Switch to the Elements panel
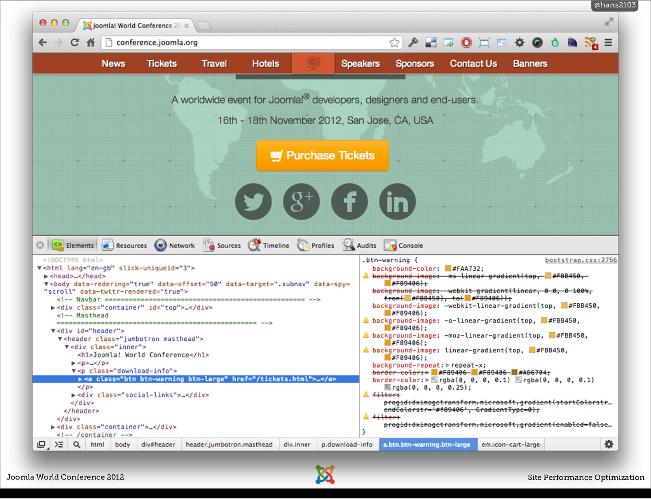 click(73, 245)
